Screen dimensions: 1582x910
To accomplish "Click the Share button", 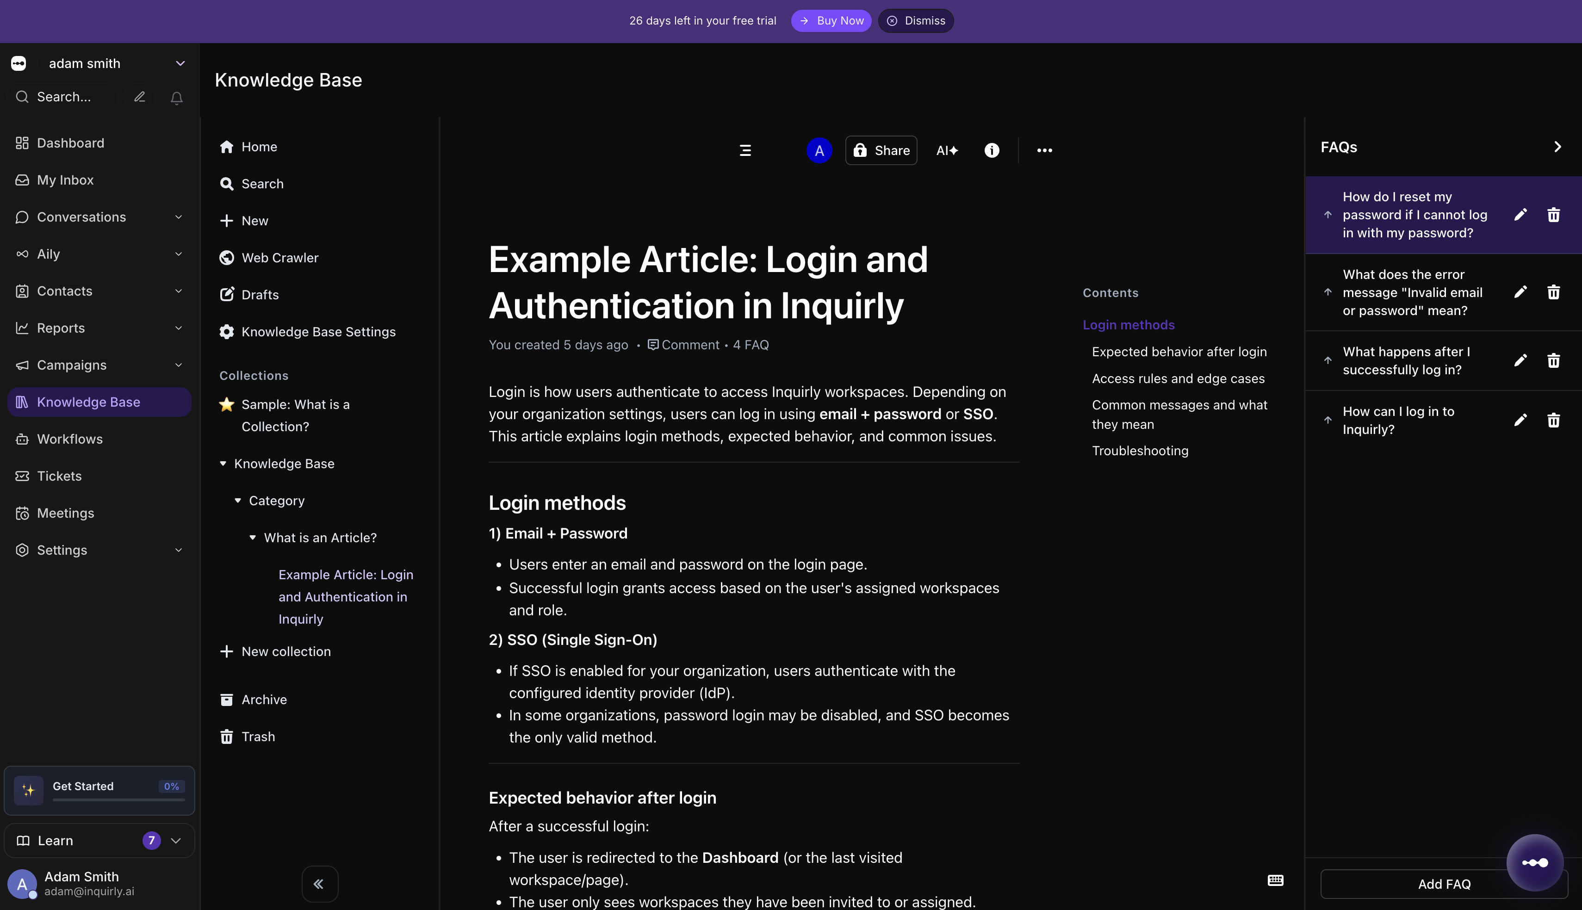I will (881, 150).
